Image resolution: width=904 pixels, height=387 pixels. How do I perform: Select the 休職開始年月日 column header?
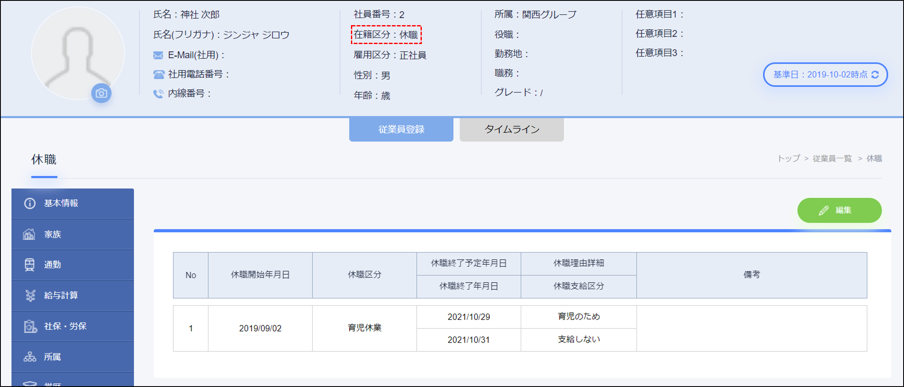(260, 275)
